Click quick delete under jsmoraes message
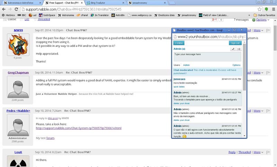This screenshot has width=277, height=167. click(x=179, y=87)
